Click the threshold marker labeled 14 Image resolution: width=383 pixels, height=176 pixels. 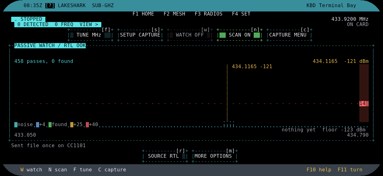364,103
